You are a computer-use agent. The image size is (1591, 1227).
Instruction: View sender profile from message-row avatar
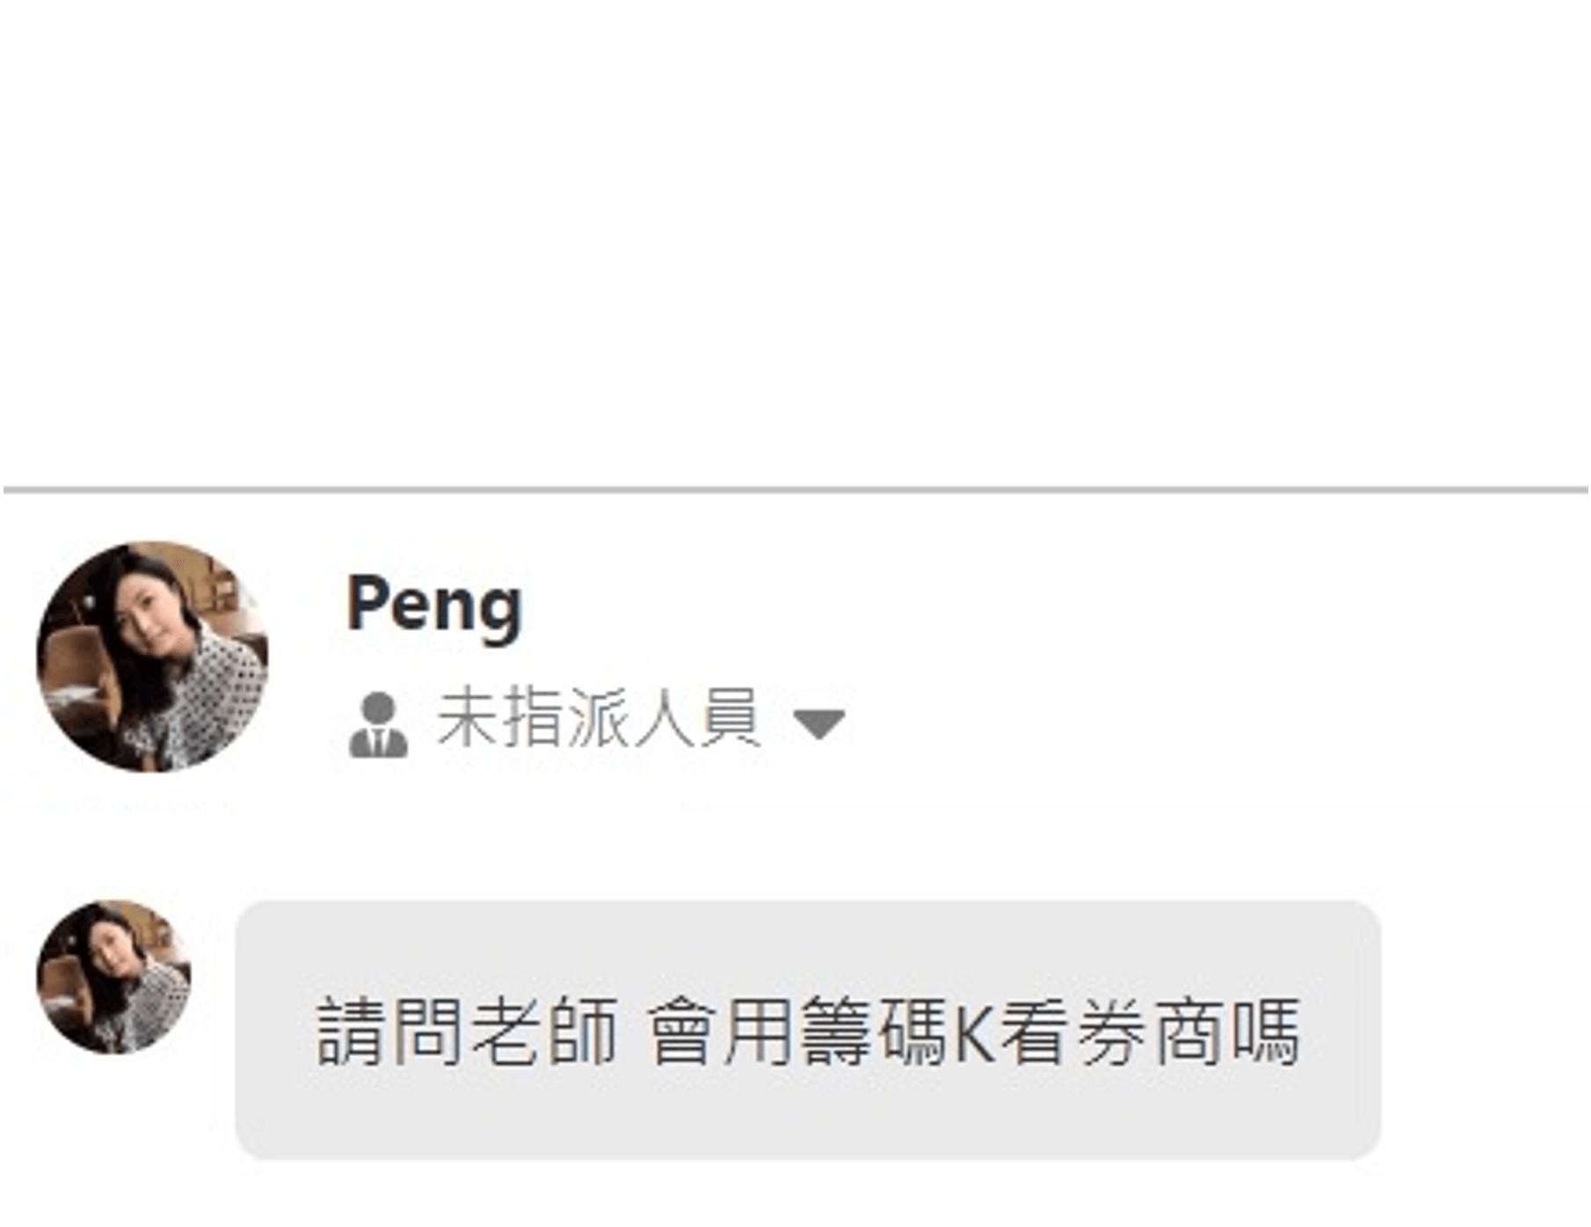click(113, 977)
